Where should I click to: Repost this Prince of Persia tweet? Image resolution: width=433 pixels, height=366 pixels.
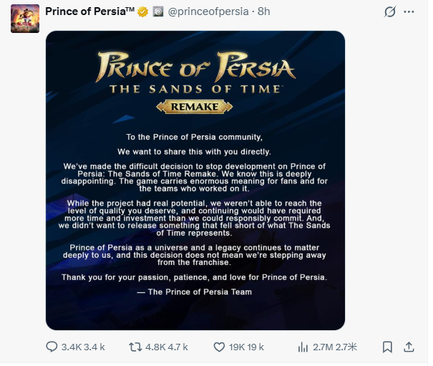click(133, 347)
